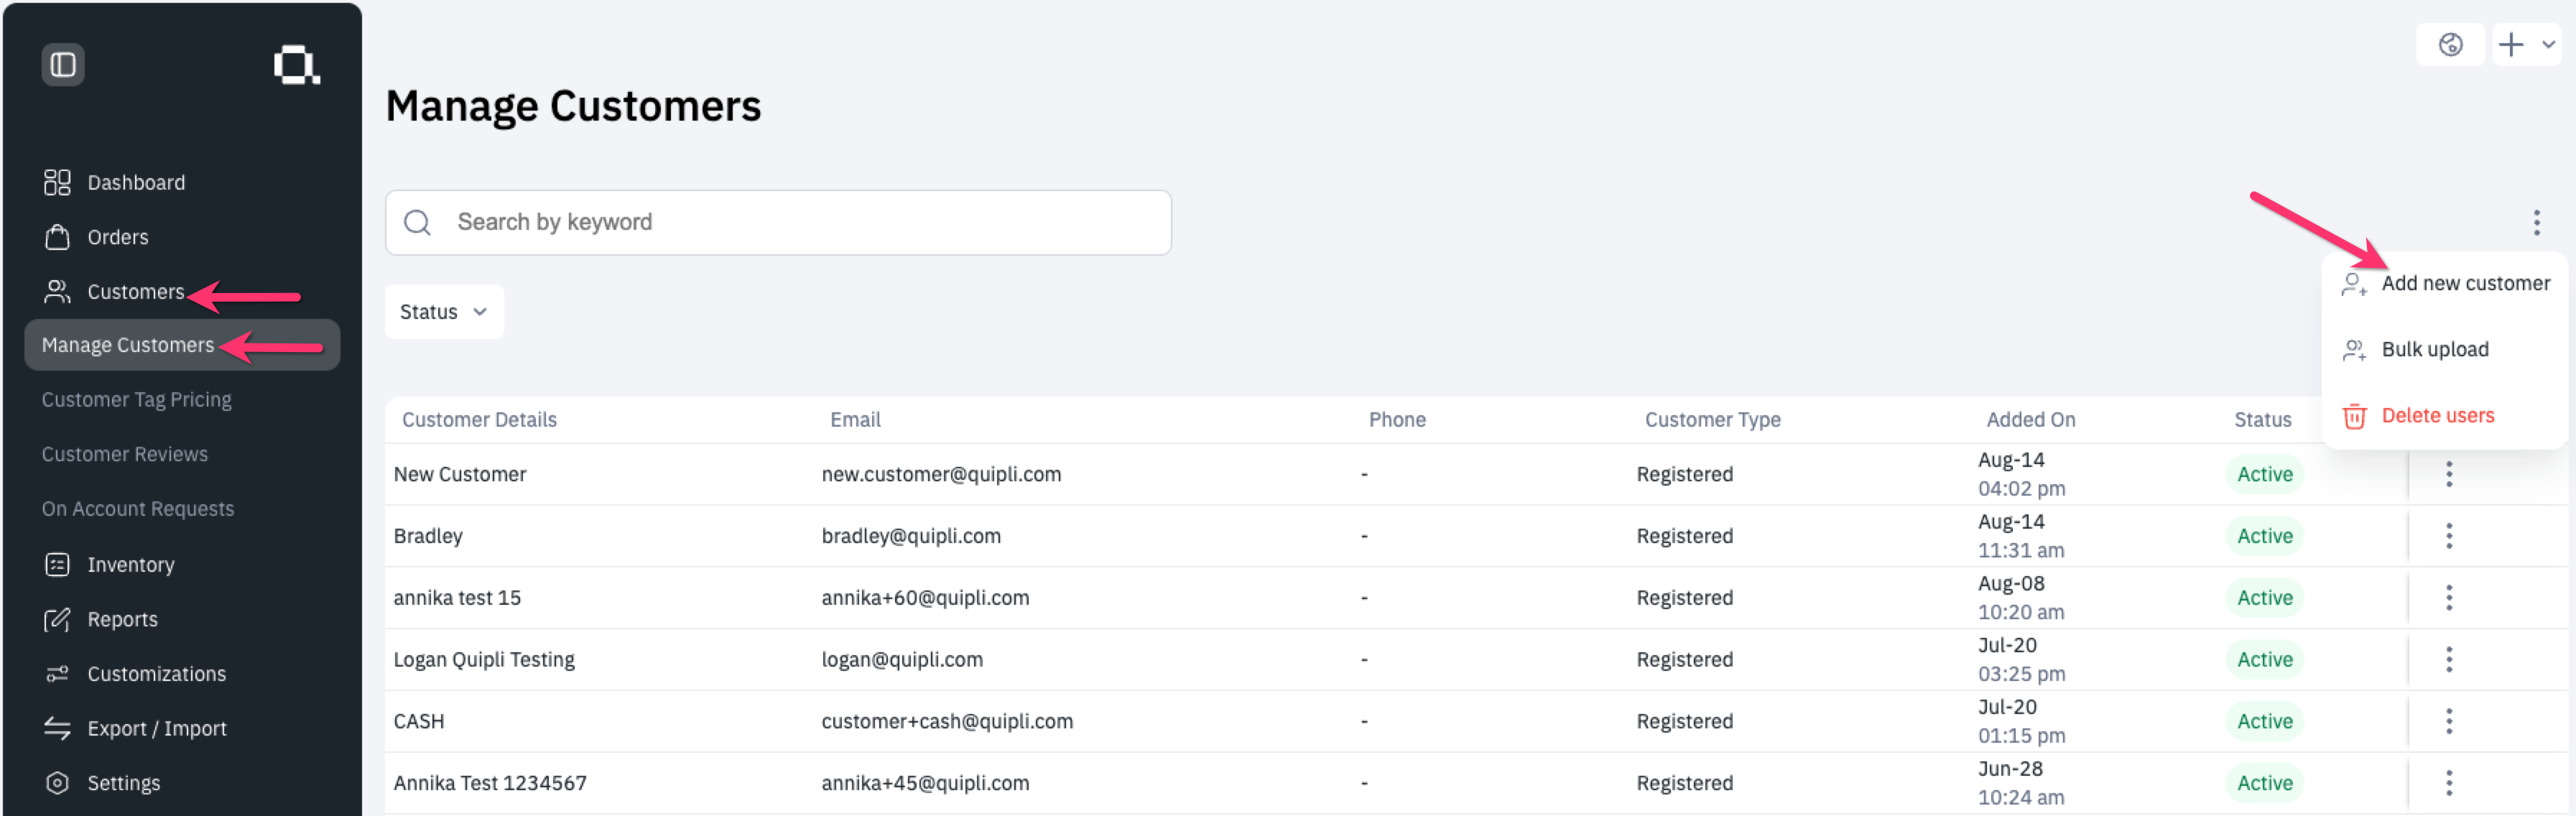2576x816 pixels.
Task: Click the Search by keyword field
Action: click(x=778, y=221)
